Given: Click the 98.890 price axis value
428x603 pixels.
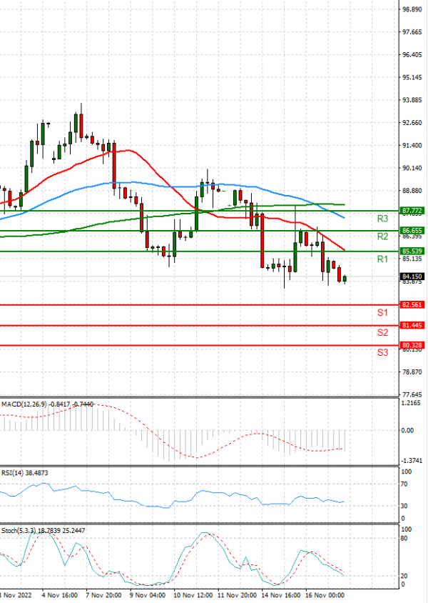Looking at the screenshot, I should click(412, 9).
